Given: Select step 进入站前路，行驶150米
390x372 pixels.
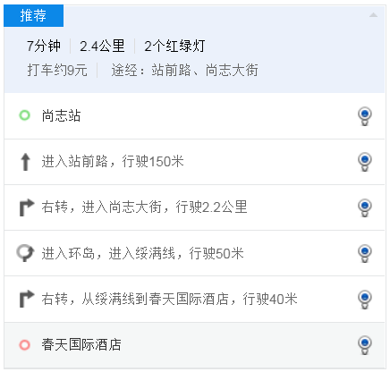Looking at the screenshot, I should pos(194,162).
